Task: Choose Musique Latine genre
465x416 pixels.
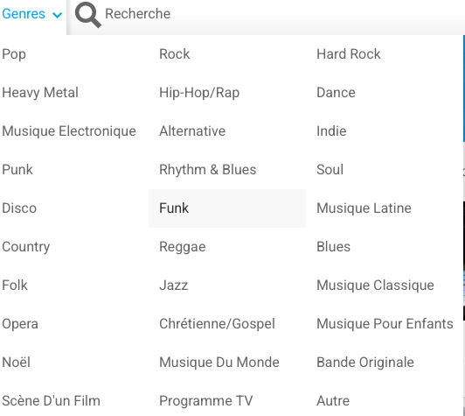Action: (x=364, y=208)
